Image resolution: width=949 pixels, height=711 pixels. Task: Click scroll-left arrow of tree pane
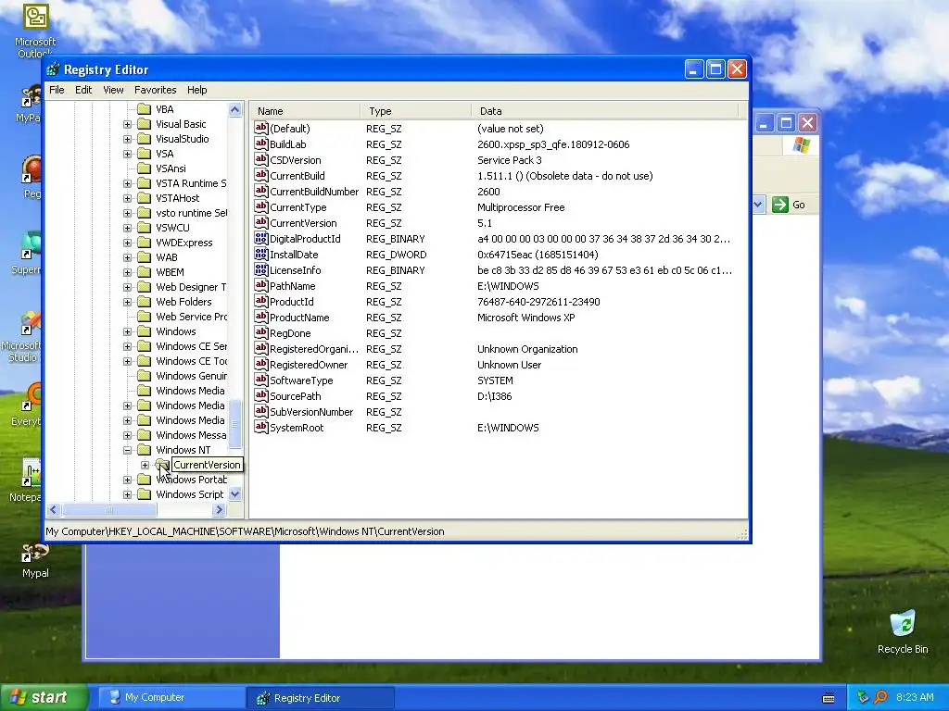[x=54, y=510]
